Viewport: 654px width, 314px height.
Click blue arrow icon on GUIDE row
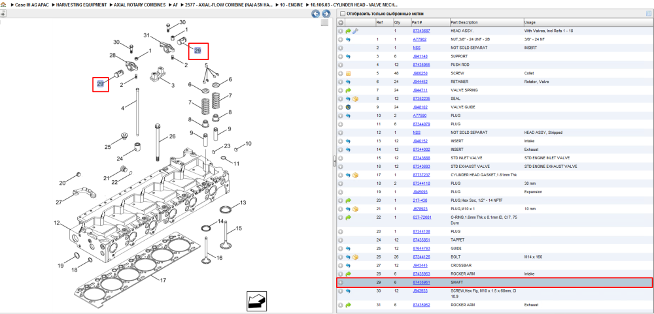348,249
